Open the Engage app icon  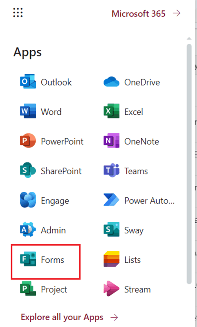28,200
